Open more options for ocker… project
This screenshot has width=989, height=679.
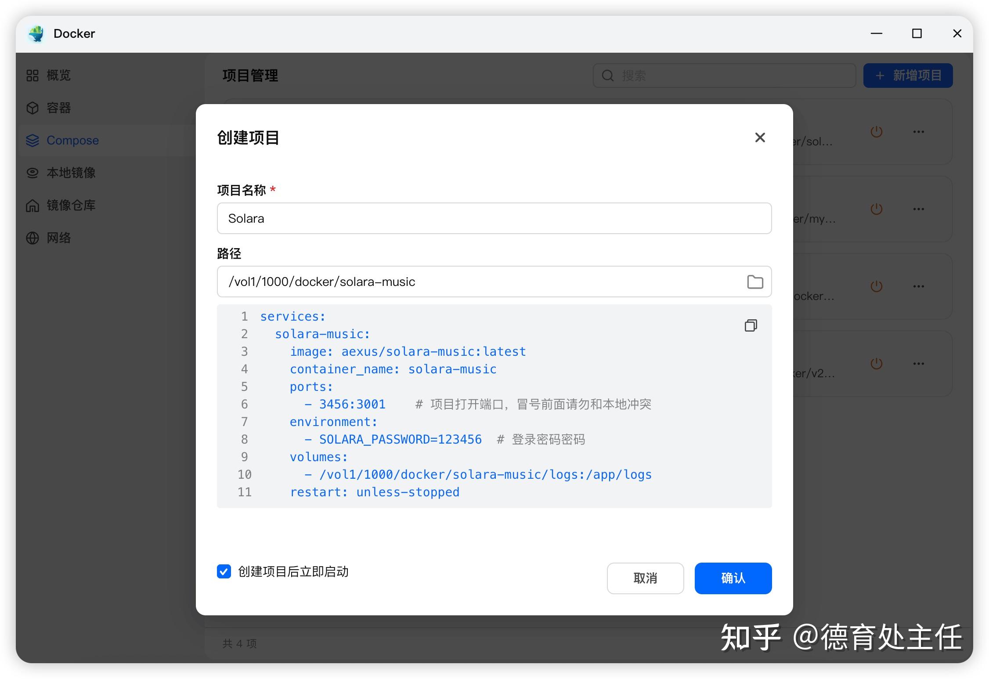click(918, 286)
